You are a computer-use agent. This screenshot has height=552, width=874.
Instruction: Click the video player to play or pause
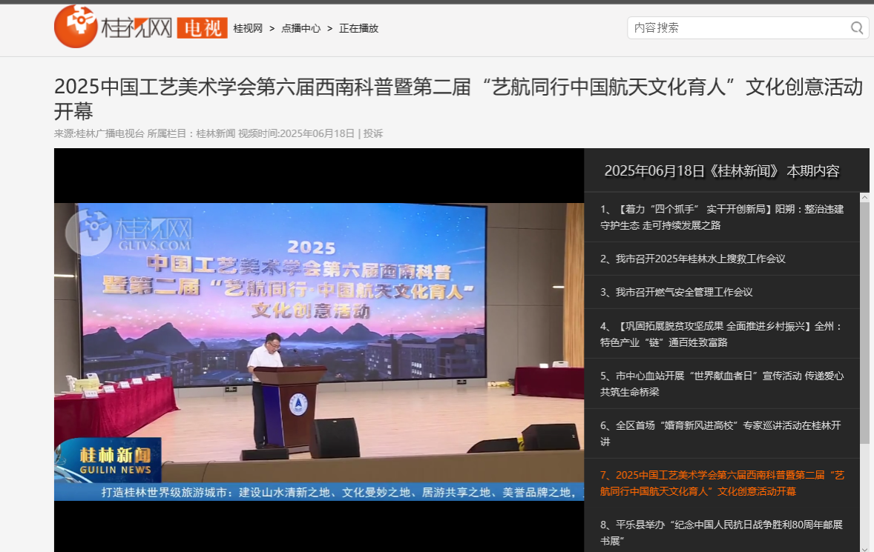(319, 348)
